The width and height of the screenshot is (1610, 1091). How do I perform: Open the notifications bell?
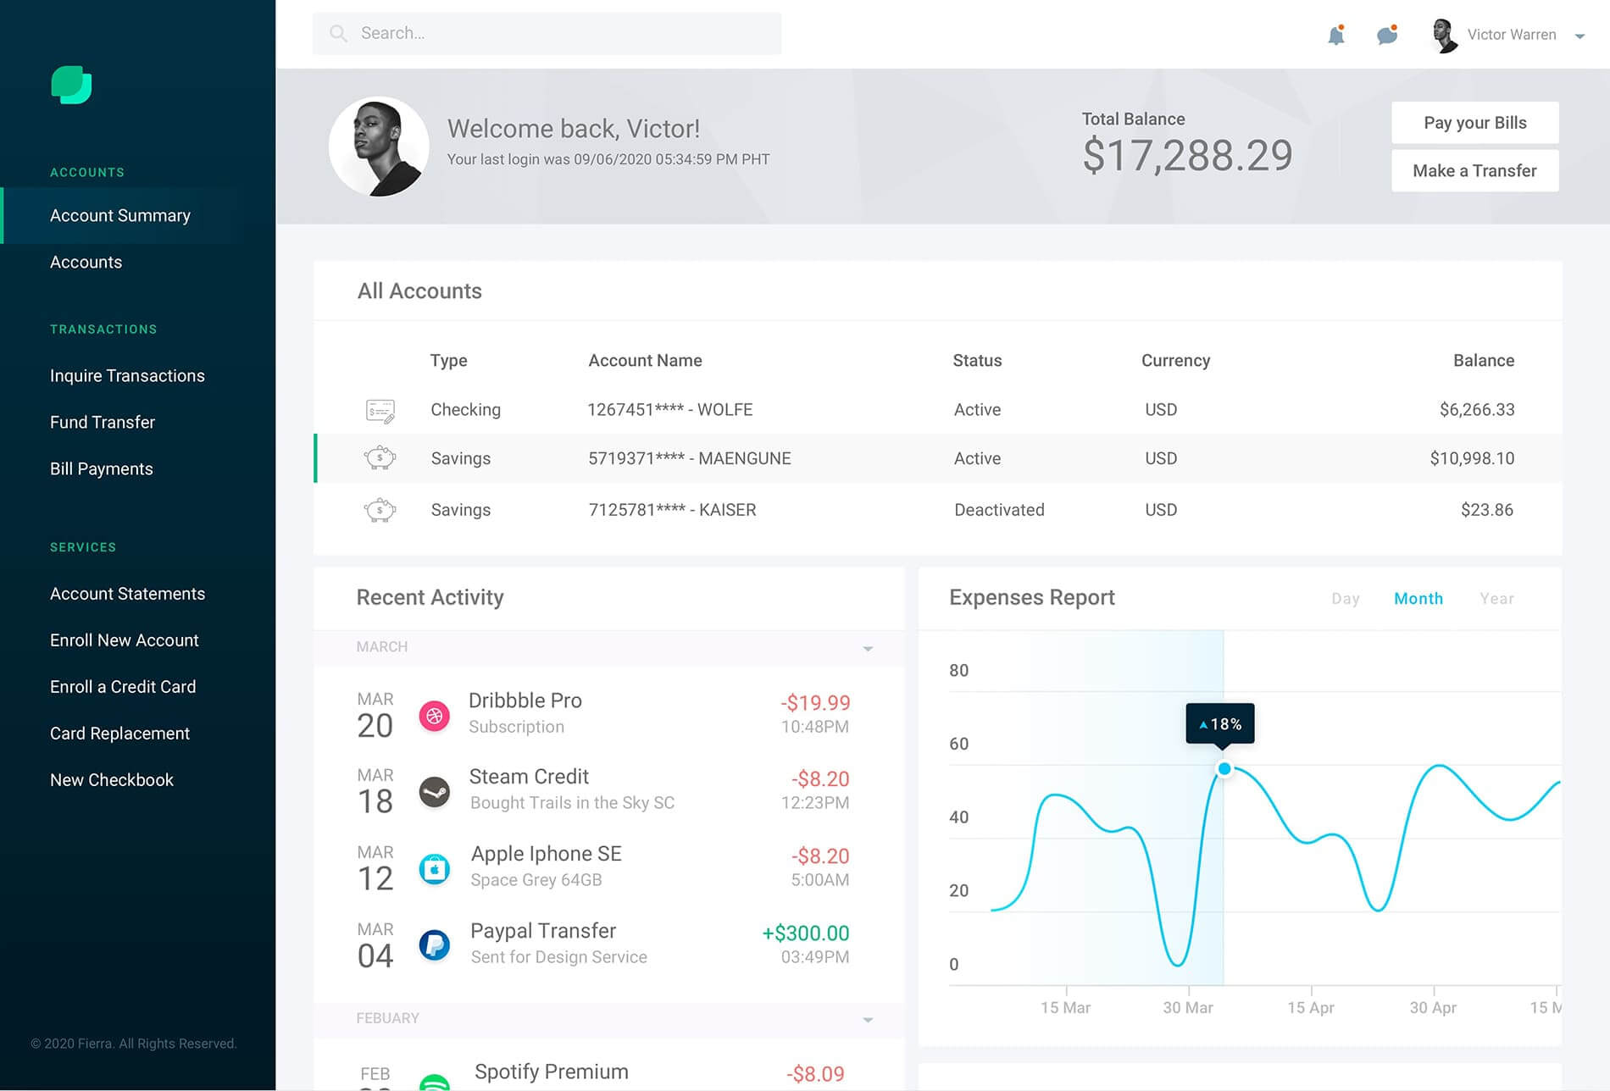tap(1336, 35)
